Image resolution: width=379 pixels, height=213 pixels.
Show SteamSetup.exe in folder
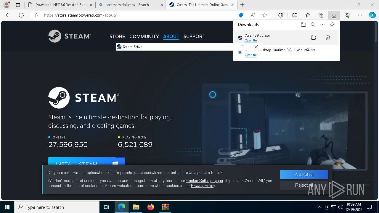click(x=314, y=38)
